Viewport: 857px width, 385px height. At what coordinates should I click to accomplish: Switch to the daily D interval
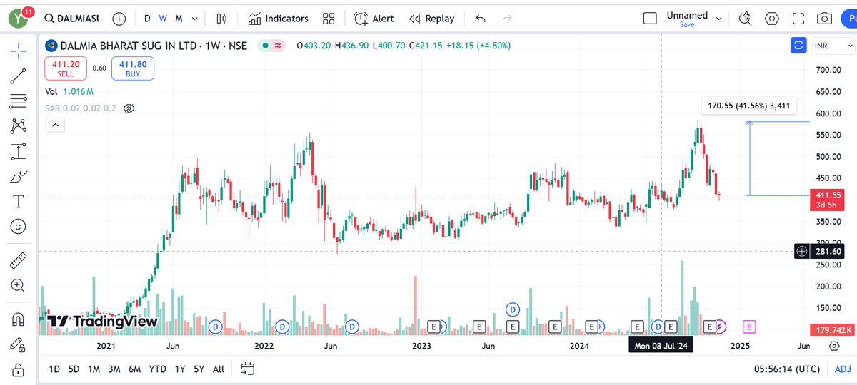tap(147, 19)
